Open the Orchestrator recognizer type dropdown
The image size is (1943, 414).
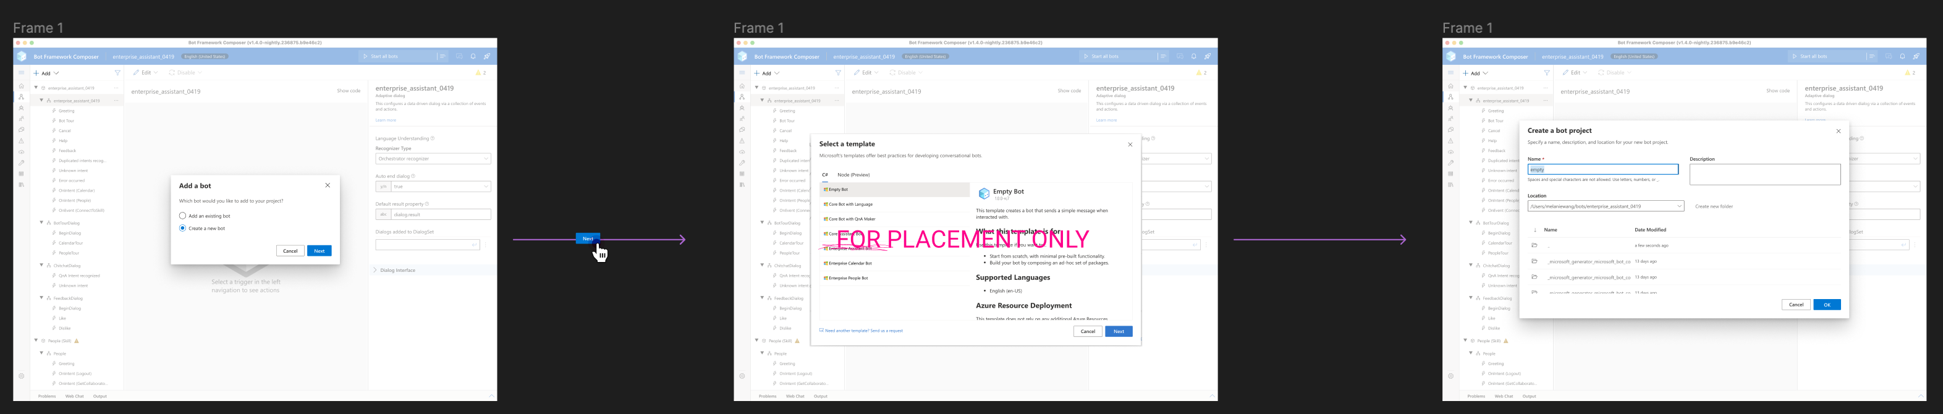pyautogui.click(x=433, y=158)
